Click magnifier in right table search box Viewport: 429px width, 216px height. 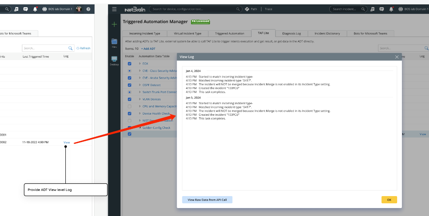[427, 48]
